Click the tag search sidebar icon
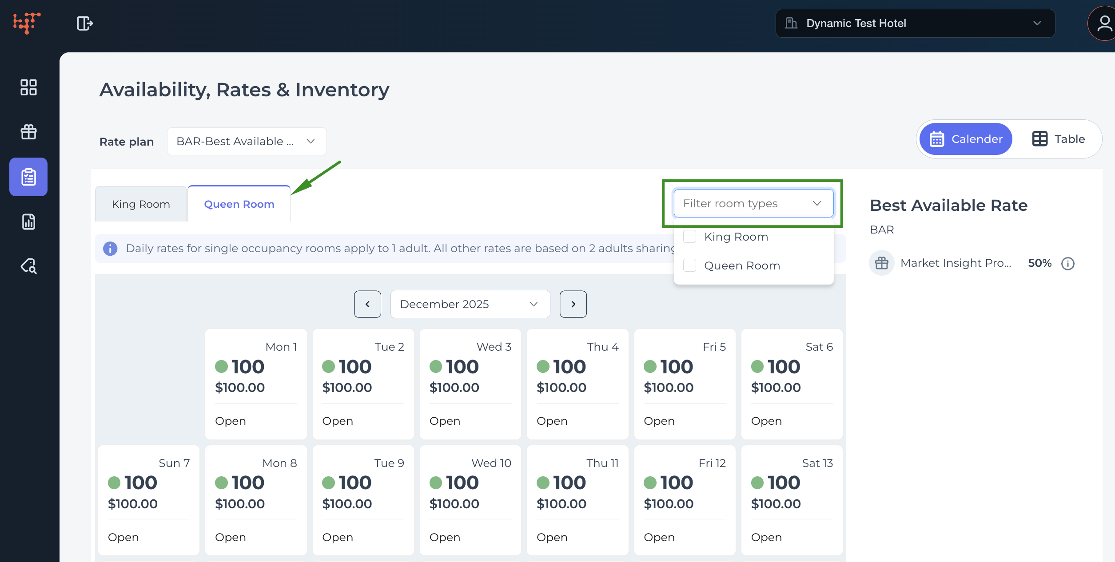Image resolution: width=1115 pixels, height=562 pixels. [x=28, y=266]
